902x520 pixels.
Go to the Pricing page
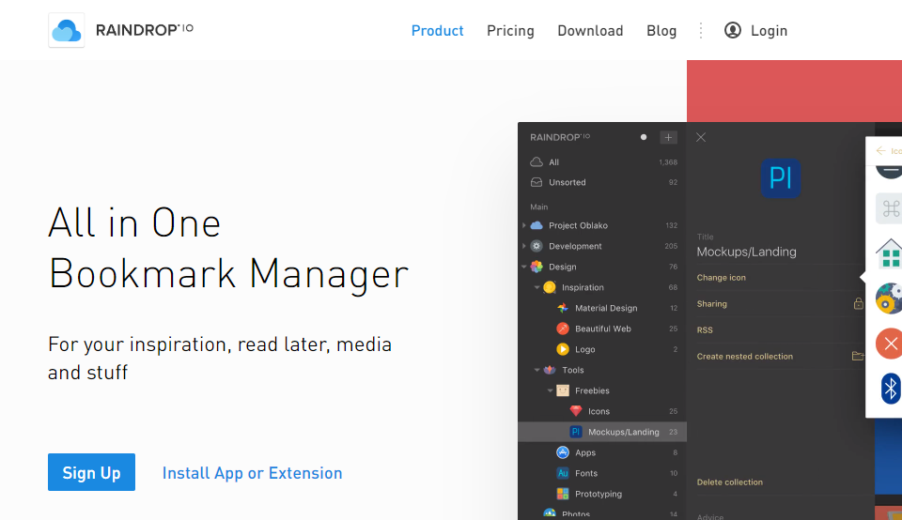(510, 30)
